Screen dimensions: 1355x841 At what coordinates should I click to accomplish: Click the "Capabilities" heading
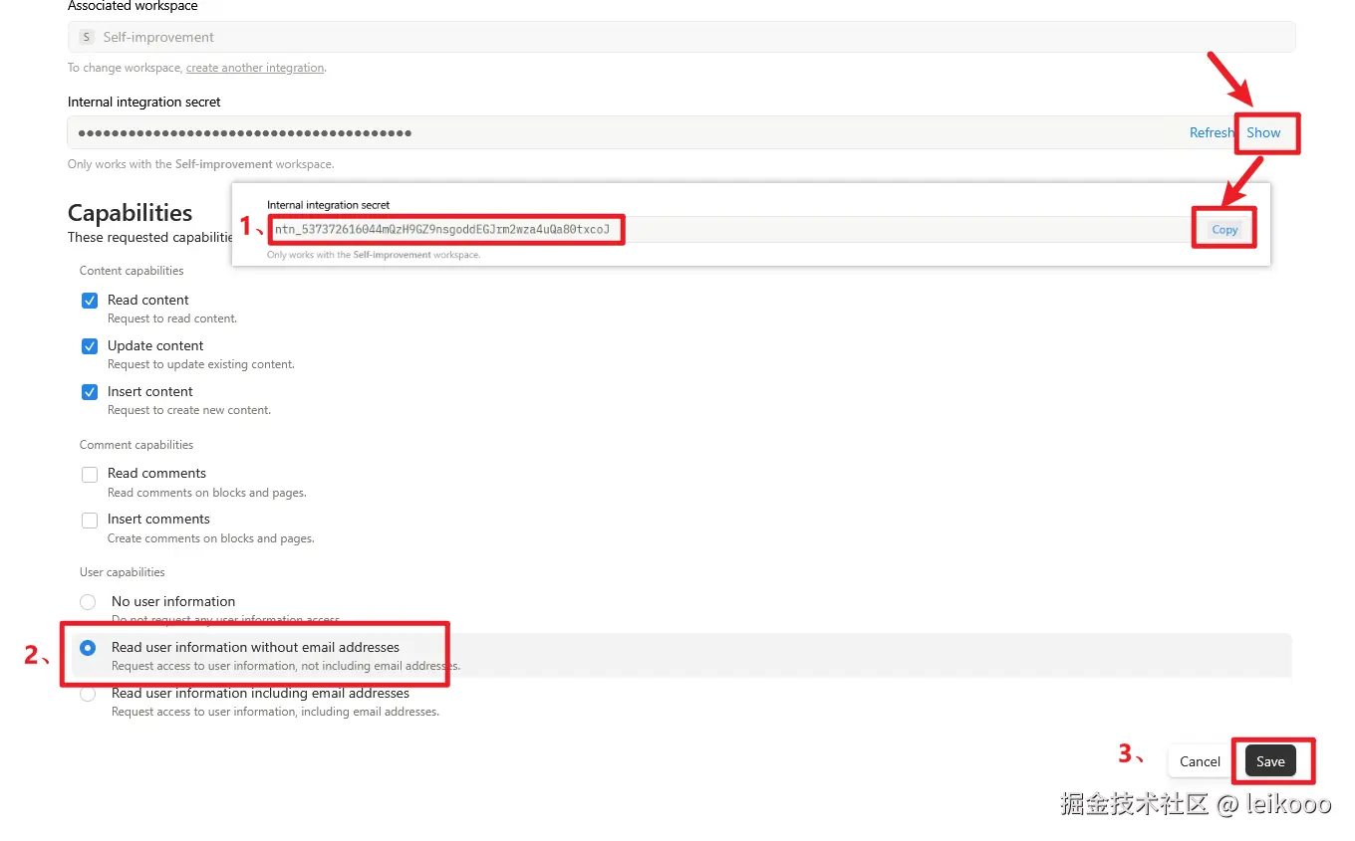coord(130,213)
